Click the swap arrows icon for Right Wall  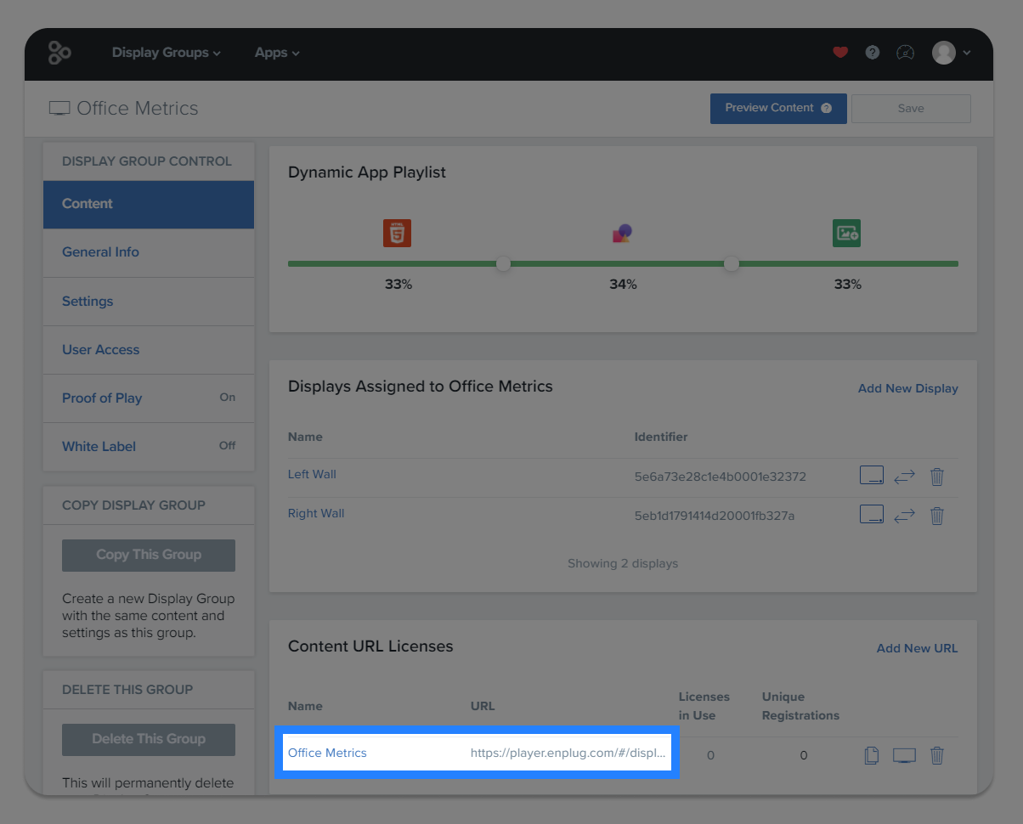(905, 516)
